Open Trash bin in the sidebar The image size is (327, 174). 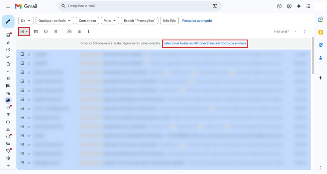pos(8,115)
